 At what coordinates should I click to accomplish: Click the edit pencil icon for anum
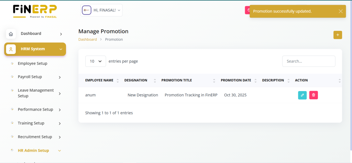coord(302,95)
